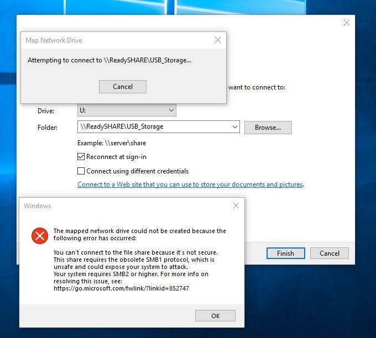Open the Drive letter dropdown showing U:

click(127, 110)
